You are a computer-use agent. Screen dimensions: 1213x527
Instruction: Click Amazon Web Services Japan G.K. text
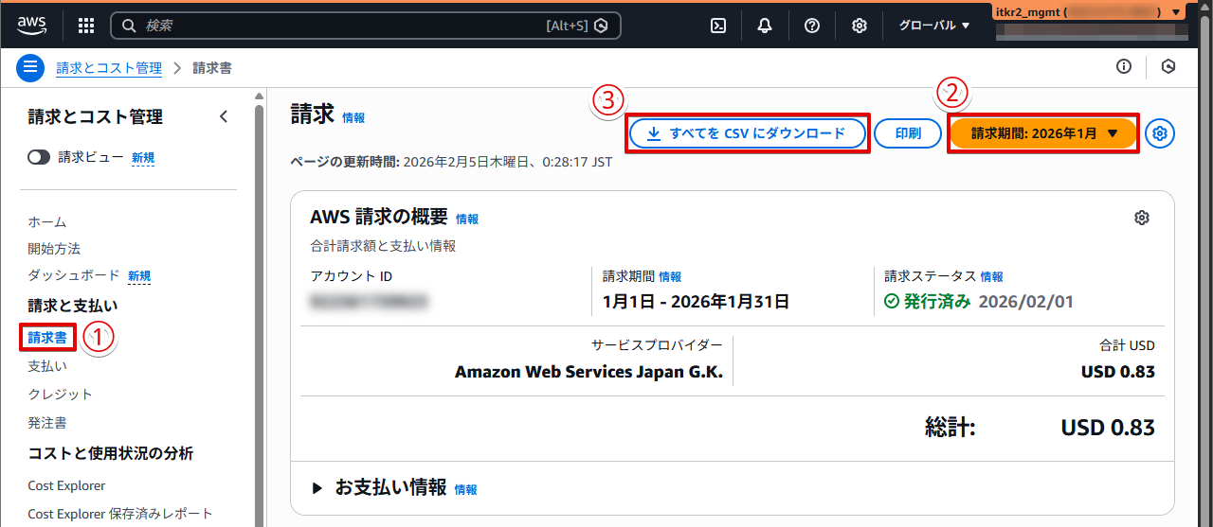(x=588, y=372)
